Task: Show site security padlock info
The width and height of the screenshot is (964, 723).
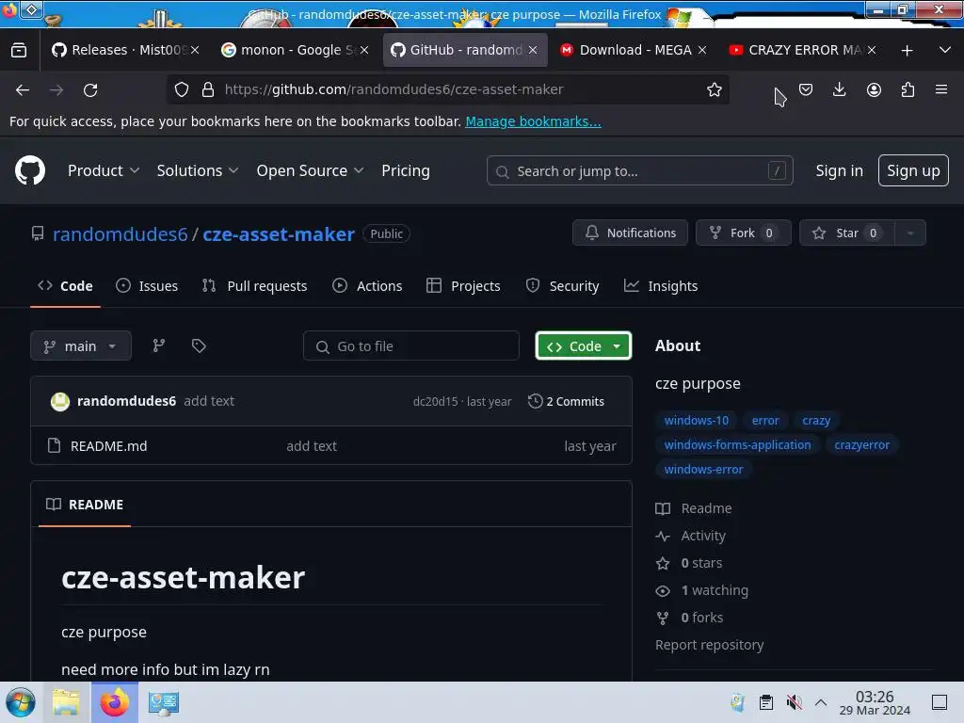Action: pos(208,89)
